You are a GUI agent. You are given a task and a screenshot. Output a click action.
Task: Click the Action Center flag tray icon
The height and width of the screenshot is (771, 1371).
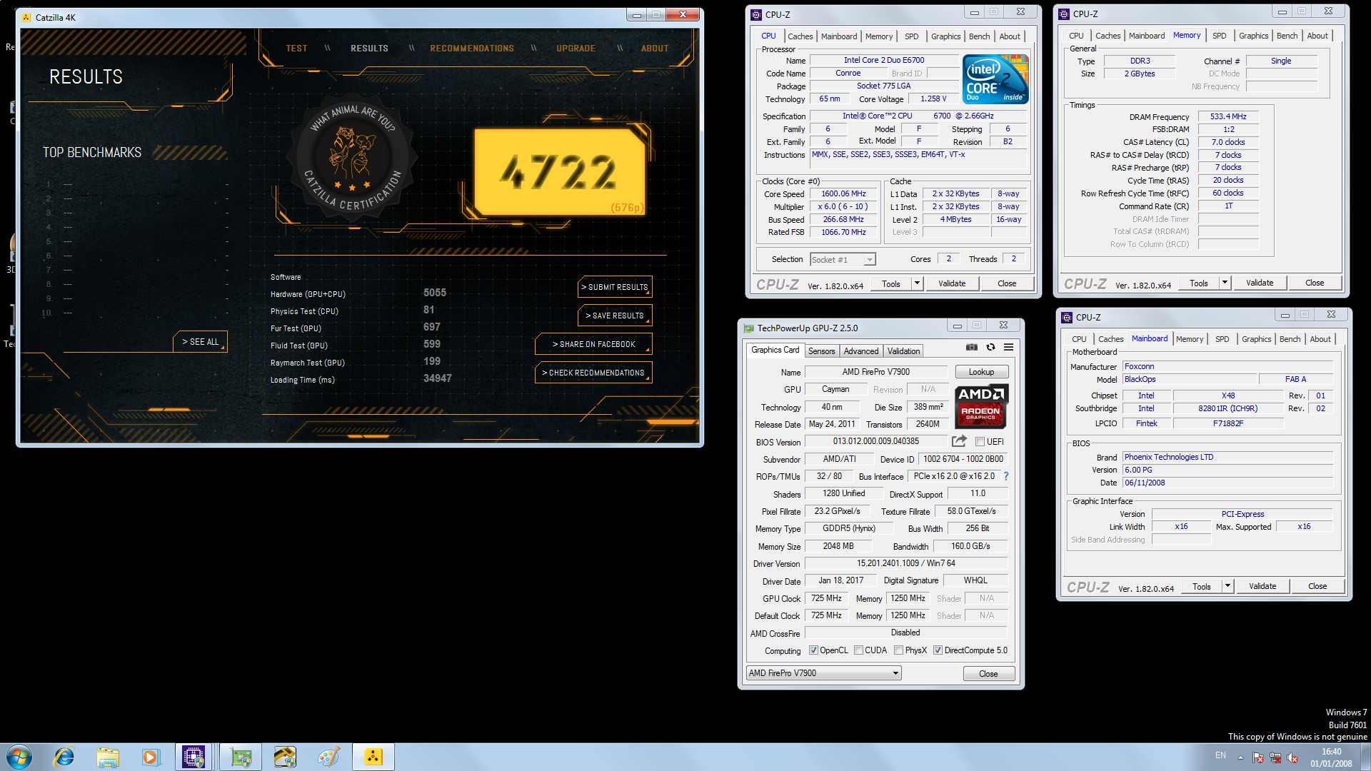click(x=1258, y=757)
